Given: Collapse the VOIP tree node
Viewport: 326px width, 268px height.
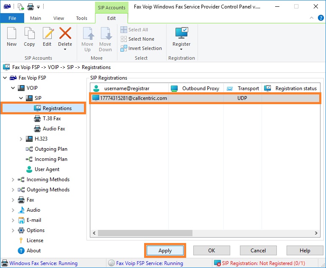Looking at the screenshot, I should point(13,88).
